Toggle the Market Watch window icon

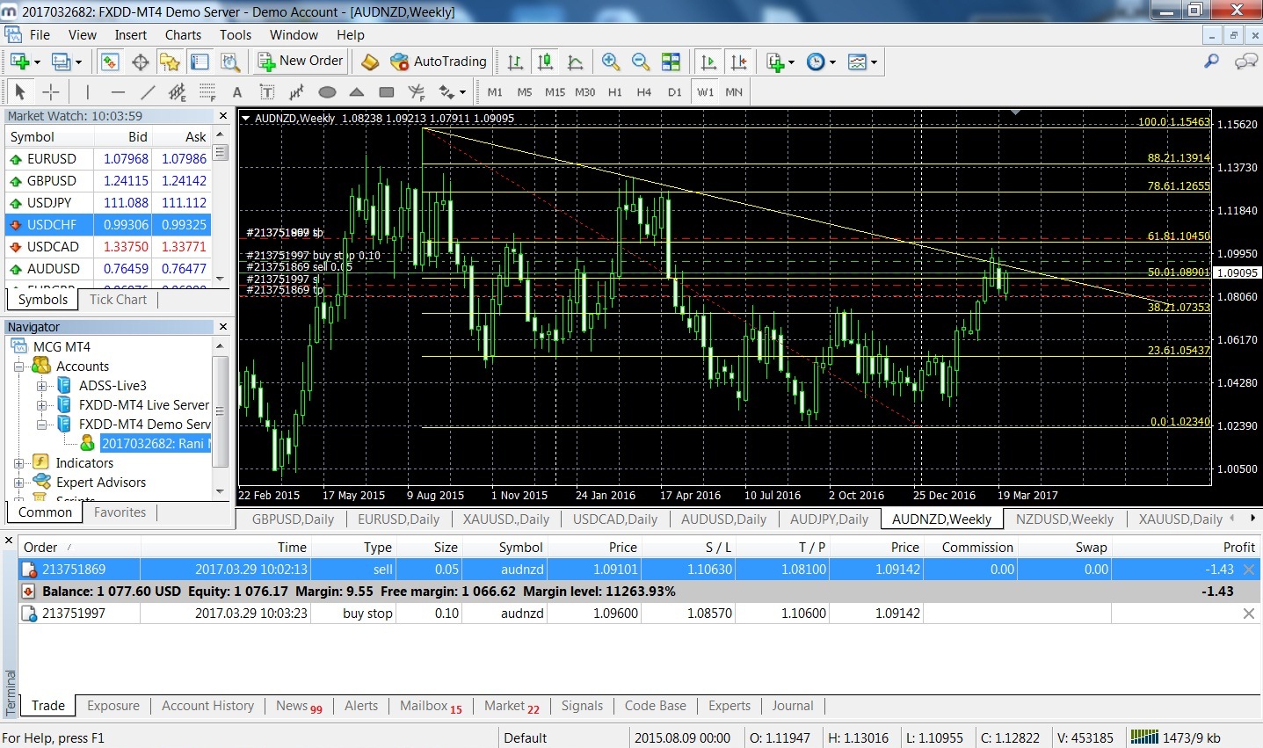coord(110,62)
